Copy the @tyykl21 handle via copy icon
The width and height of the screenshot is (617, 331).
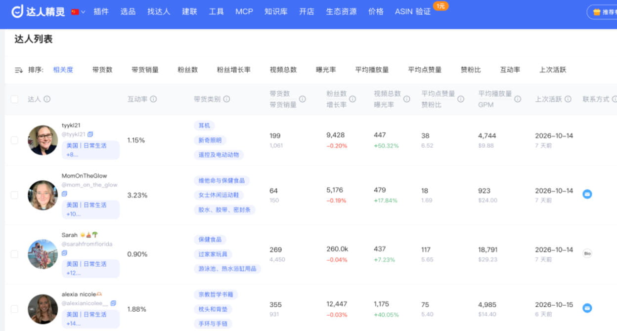pyautogui.click(x=90, y=134)
